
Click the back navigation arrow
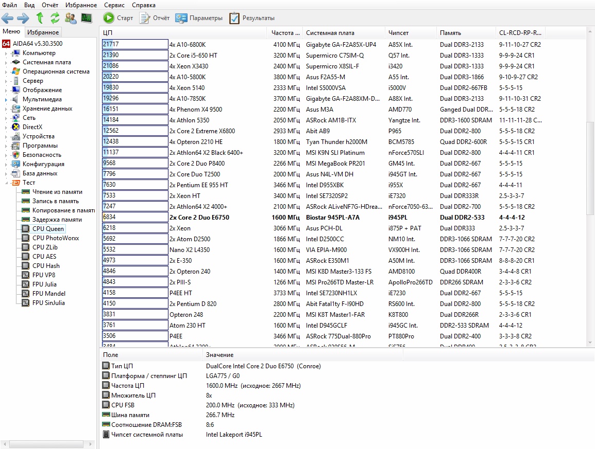pos(7,19)
